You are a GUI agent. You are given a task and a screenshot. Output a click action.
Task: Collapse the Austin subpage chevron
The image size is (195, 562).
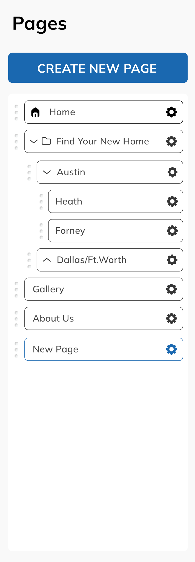coord(47,172)
